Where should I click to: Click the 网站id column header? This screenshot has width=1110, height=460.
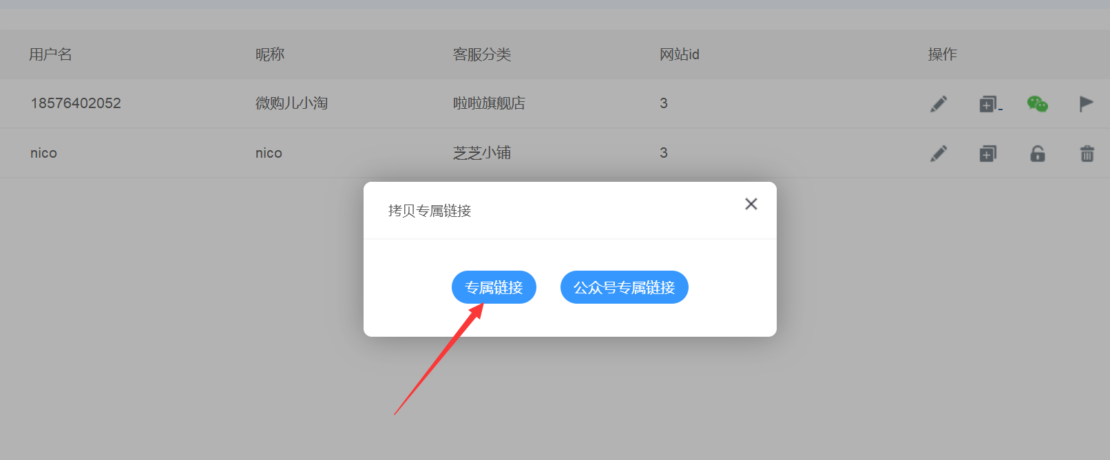tap(680, 54)
